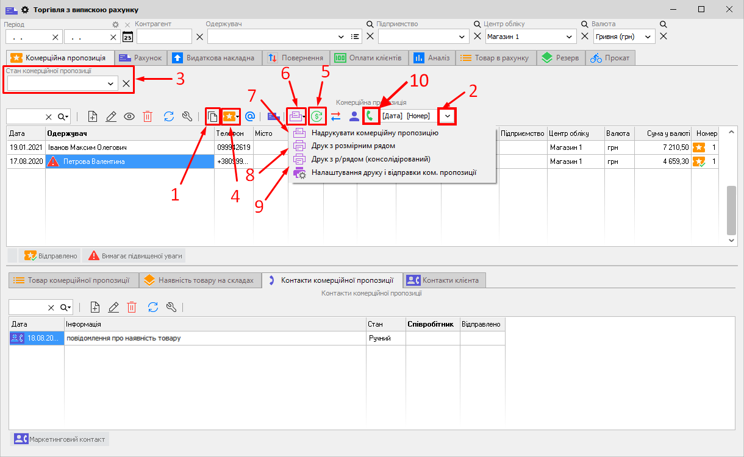Click the green phone call icon

tap(370, 116)
